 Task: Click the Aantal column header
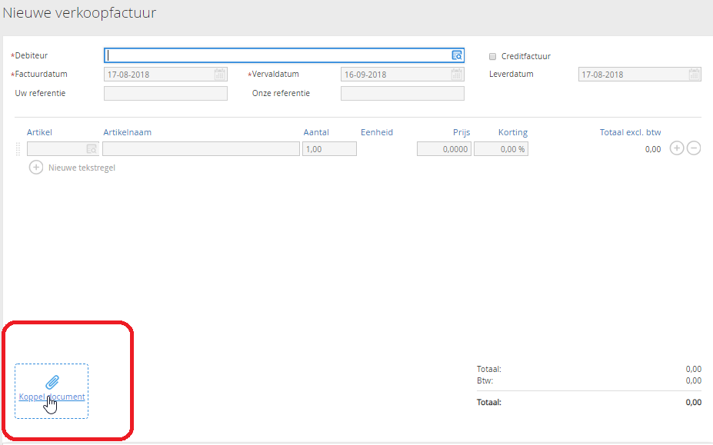[316, 132]
